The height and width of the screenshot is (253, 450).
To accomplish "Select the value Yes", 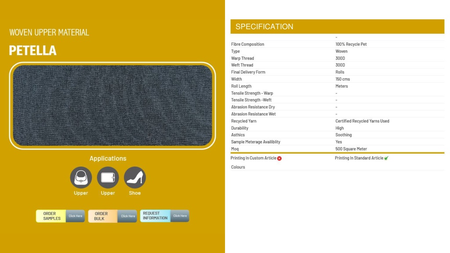I will tap(339, 142).
